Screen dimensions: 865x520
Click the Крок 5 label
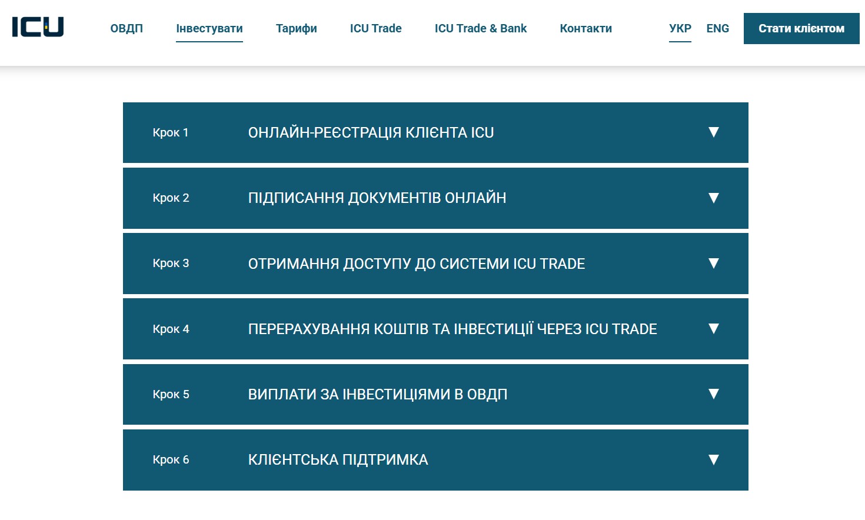coord(171,394)
